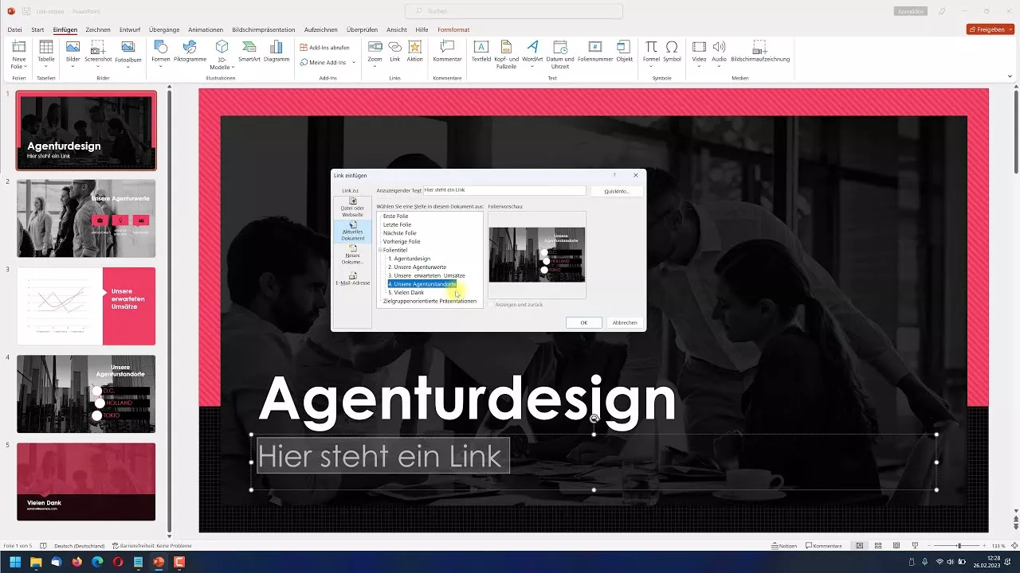Image resolution: width=1020 pixels, height=573 pixels.
Task: Click the Piktogramme icon
Action: pos(190,47)
